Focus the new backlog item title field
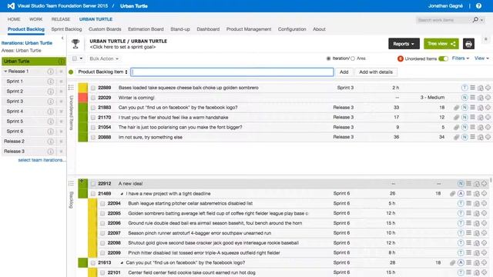Viewport: 493px width, 277px height. (232, 72)
